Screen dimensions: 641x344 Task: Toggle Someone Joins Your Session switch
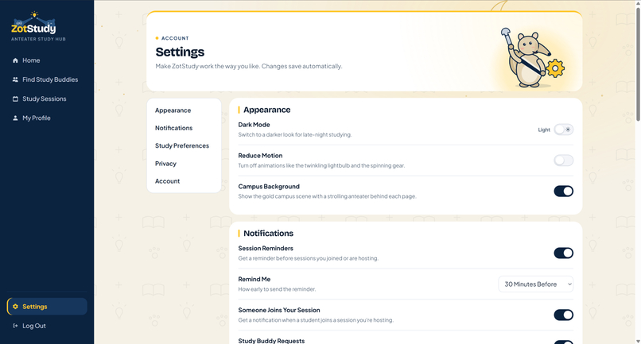(563, 315)
